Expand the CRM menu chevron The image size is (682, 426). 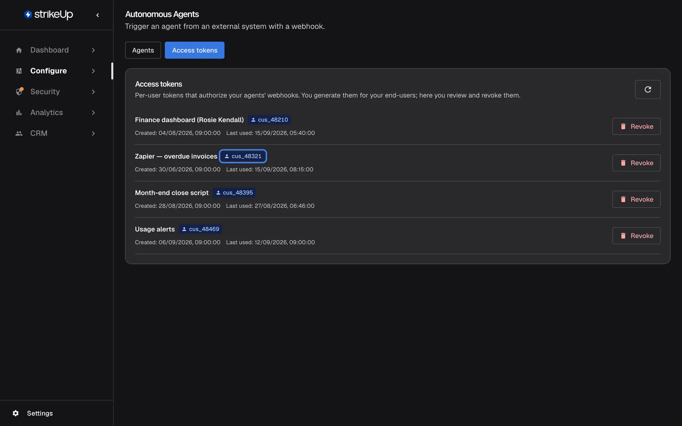click(93, 133)
